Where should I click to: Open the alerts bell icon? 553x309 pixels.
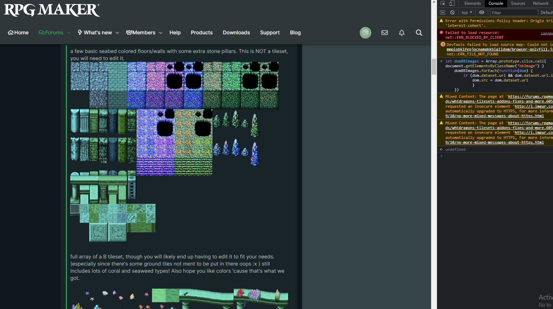402,33
